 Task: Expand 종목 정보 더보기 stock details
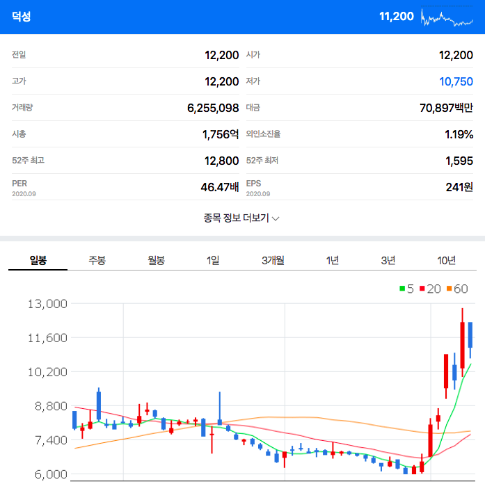[x=241, y=218]
